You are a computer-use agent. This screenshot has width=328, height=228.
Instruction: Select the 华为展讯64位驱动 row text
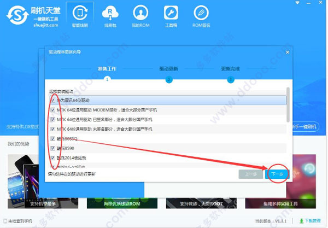[x=73, y=101]
